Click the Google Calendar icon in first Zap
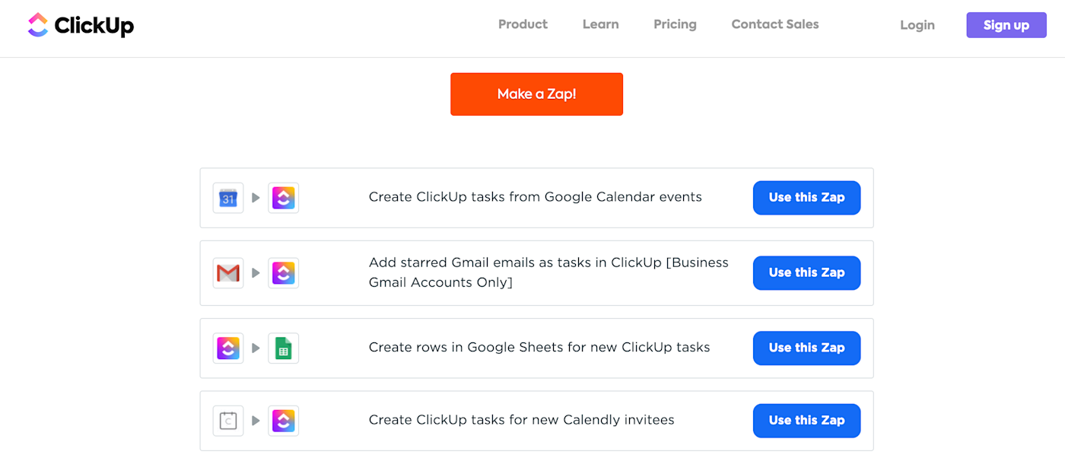The width and height of the screenshot is (1065, 458). [228, 198]
